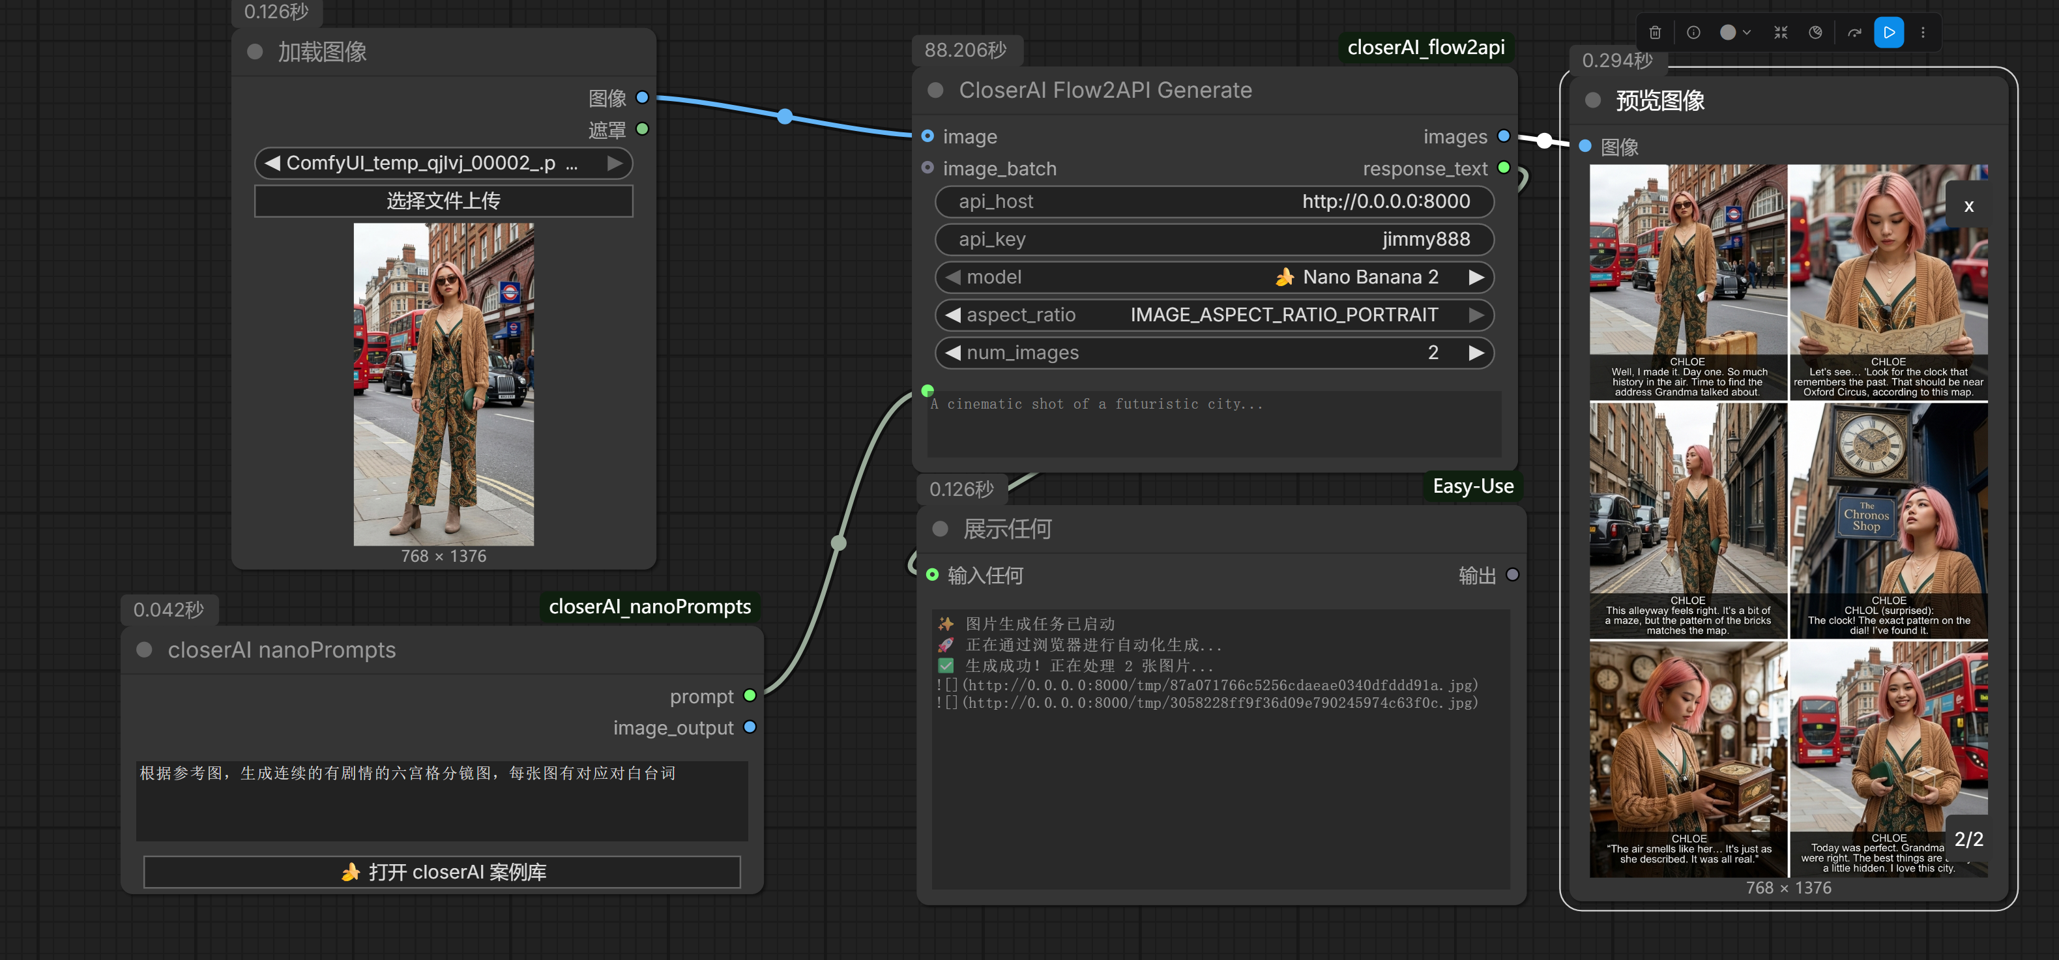Open the three-dot more options menu
This screenshot has height=960, width=2059.
pos(1922,33)
